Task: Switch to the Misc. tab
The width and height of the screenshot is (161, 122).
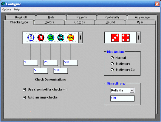Action: coord(140,22)
